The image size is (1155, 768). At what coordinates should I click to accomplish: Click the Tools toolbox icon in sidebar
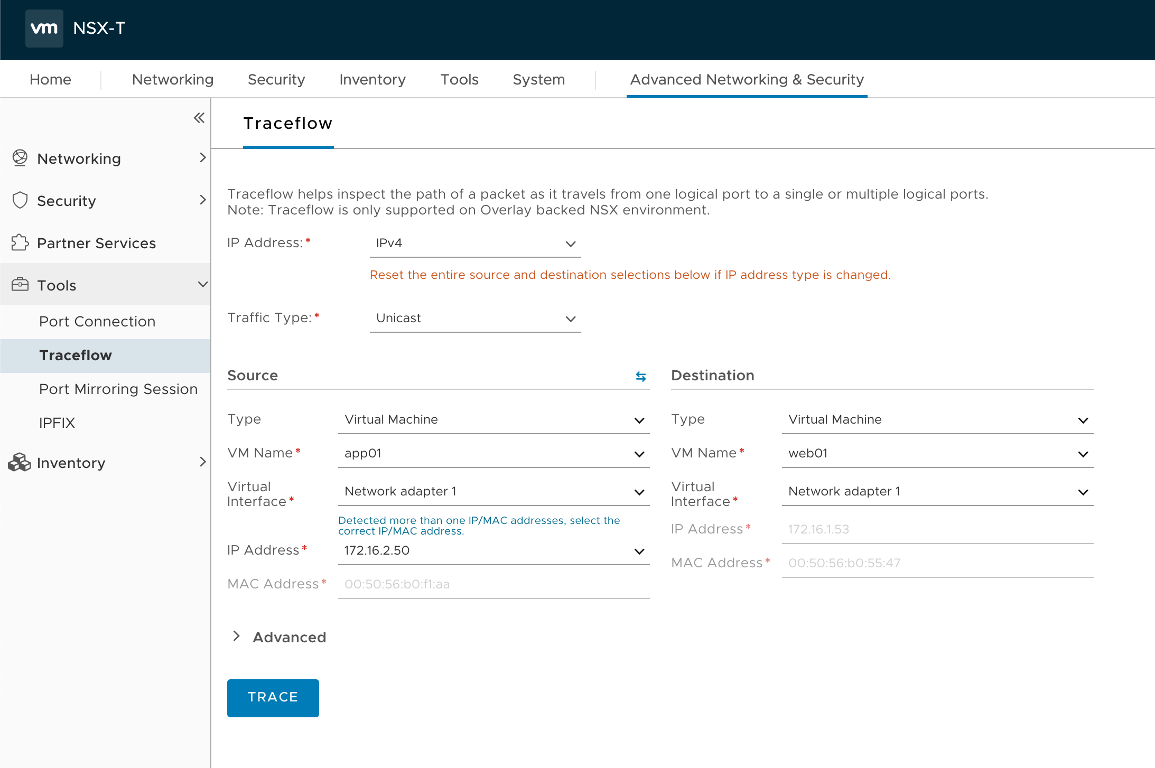tap(20, 285)
